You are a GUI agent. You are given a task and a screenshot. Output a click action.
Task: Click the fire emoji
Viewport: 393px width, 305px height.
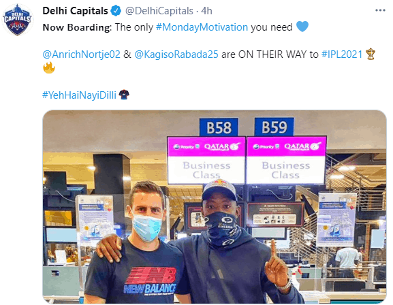tap(49, 67)
